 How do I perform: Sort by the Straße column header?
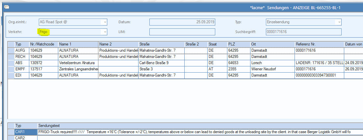[x=161, y=44]
